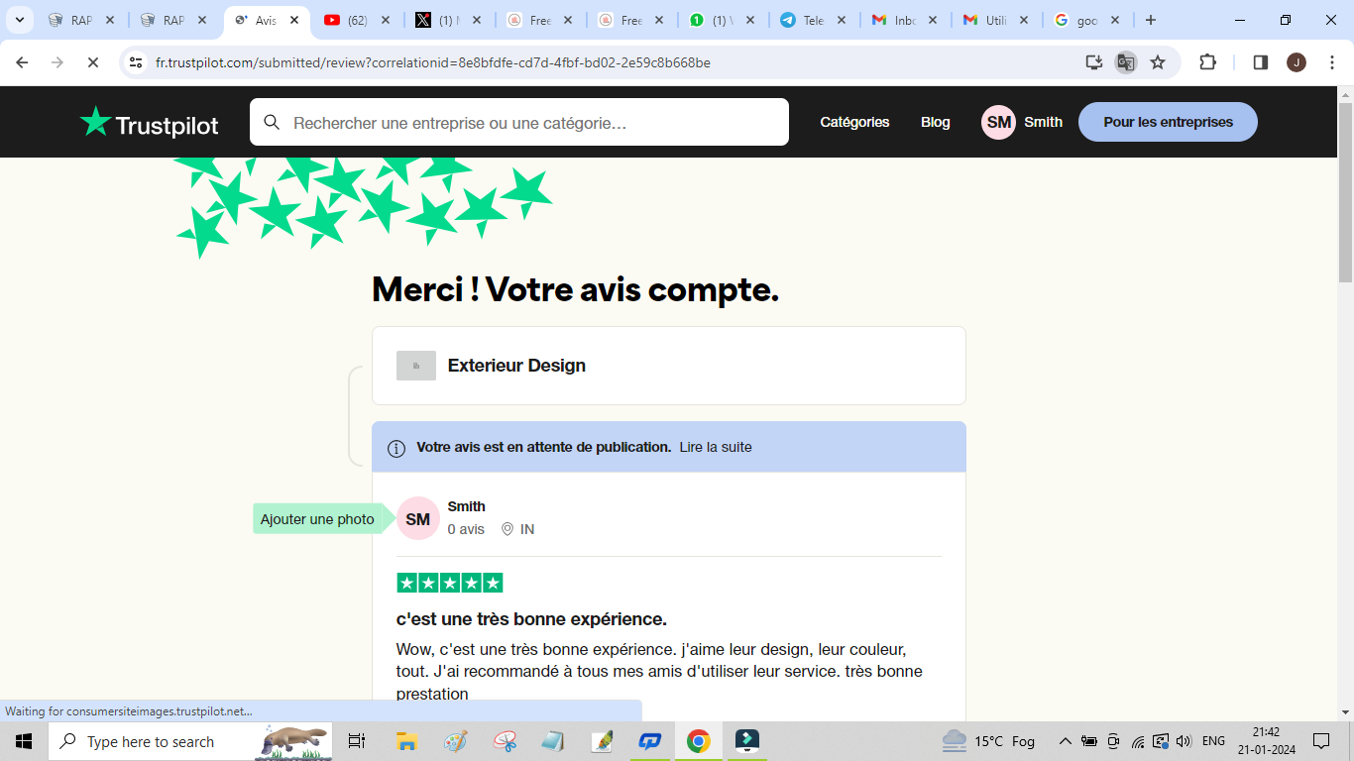Screen dimensions: 1354x761
Task: Close the current Avis tab
Action: [294, 20]
